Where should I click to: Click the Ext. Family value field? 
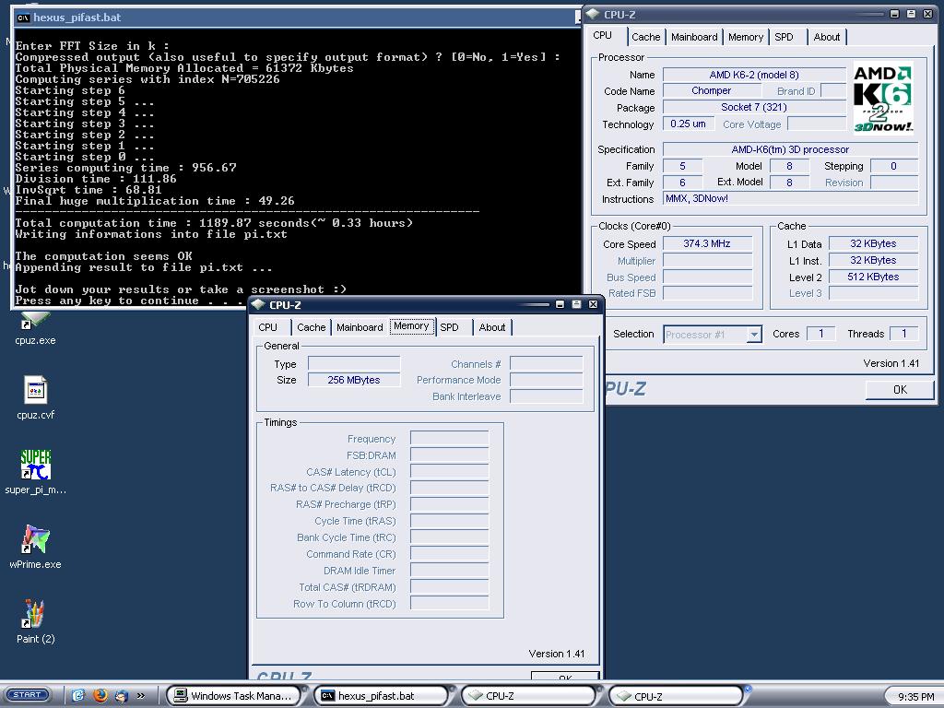pyautogui.click(x=682, y=182)
